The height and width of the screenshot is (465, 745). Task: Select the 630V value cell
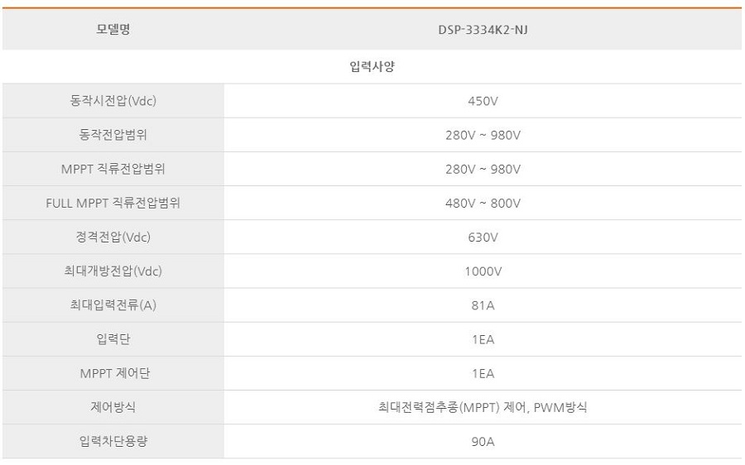click(483, 237)
